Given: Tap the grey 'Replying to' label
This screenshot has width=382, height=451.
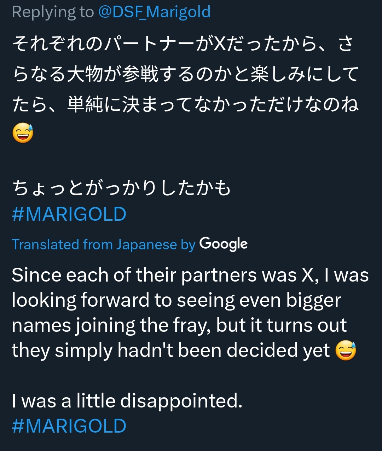Looking at the screenshot, I should (53, 12).
